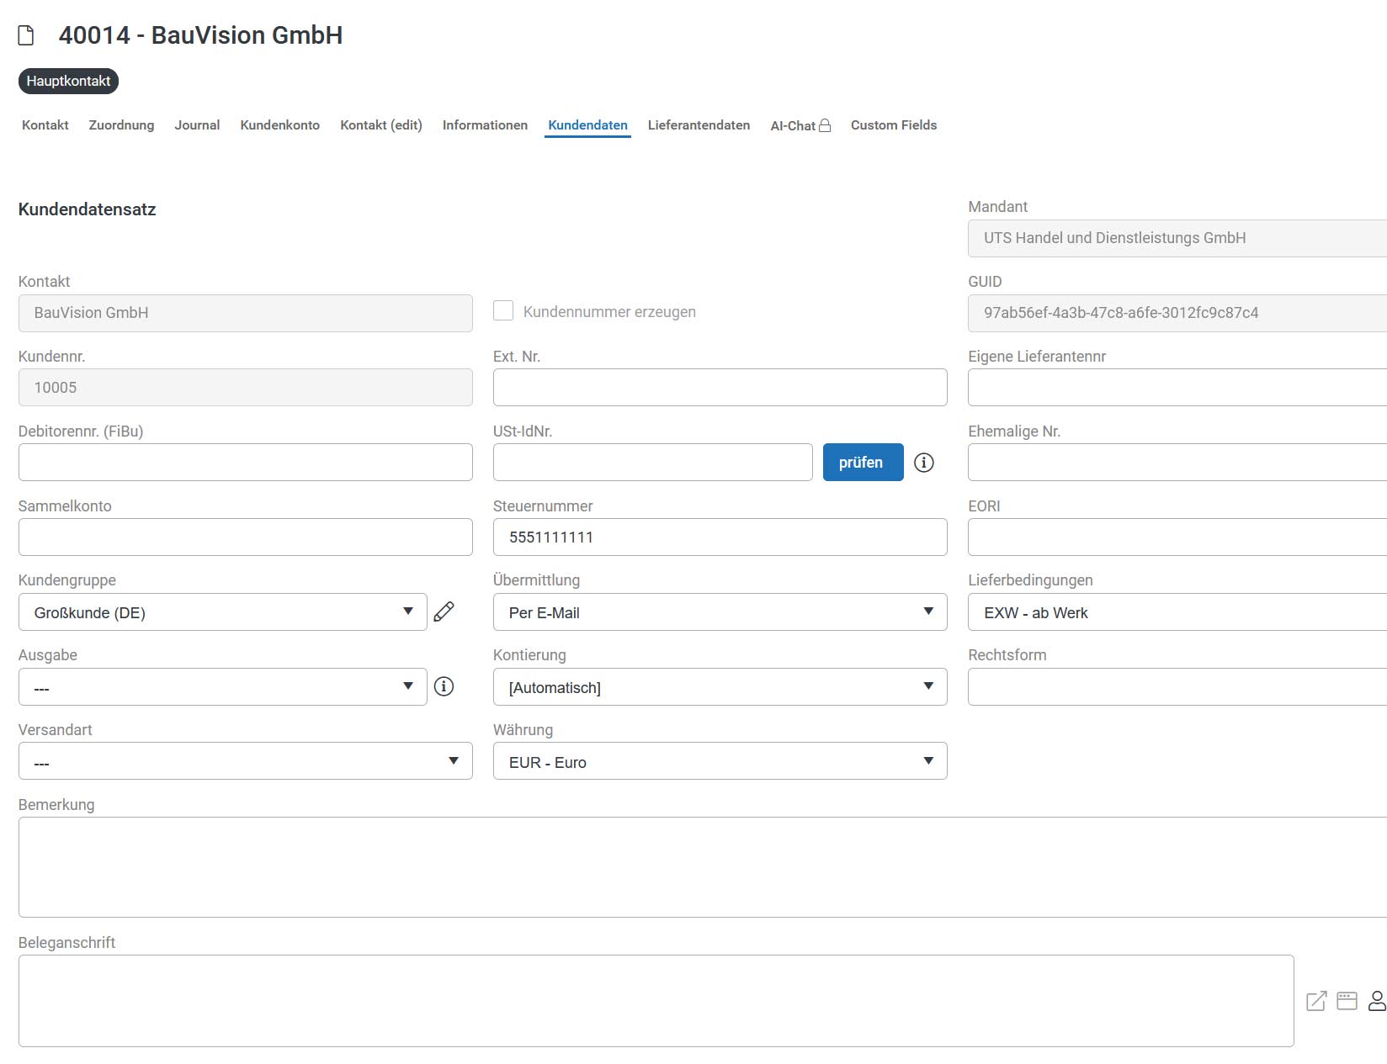Click the window icon beside Beleganschrift

(1347, 1001)
